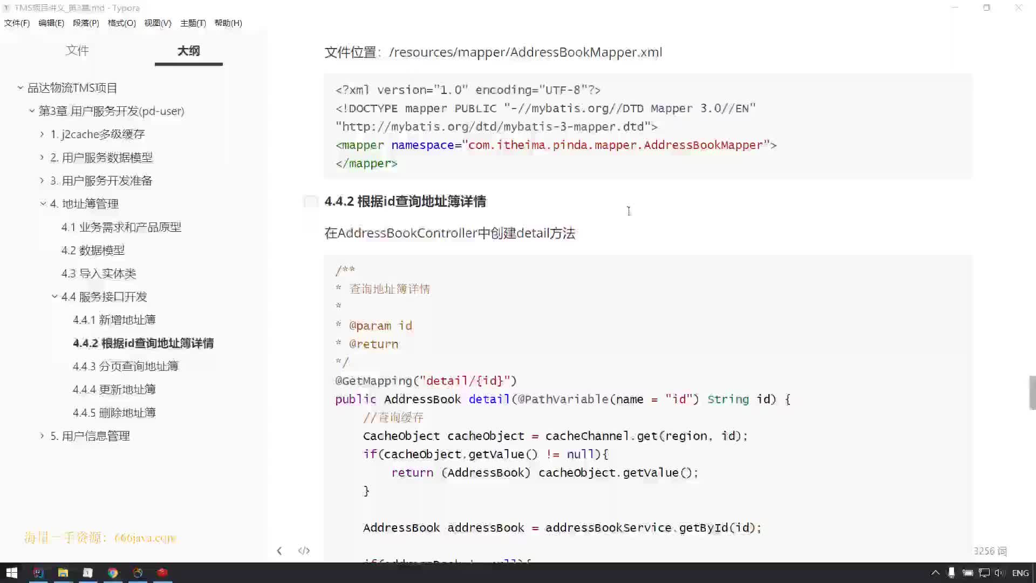Click the 文件位置 path line
Screen dimensions: 1036x583
[x=493, y=52]
